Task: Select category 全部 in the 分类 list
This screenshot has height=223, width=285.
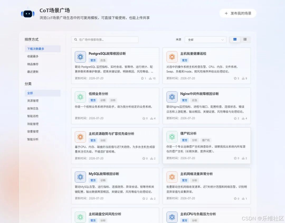Action: [x=42, y=93]
